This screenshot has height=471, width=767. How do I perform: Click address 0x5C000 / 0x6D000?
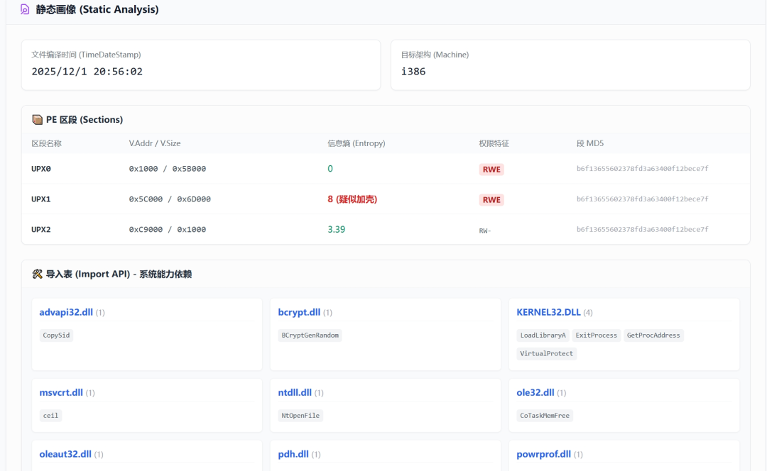170,199
